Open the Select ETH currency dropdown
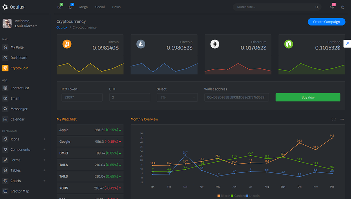The image size is (351, 199). click(177, 97)
